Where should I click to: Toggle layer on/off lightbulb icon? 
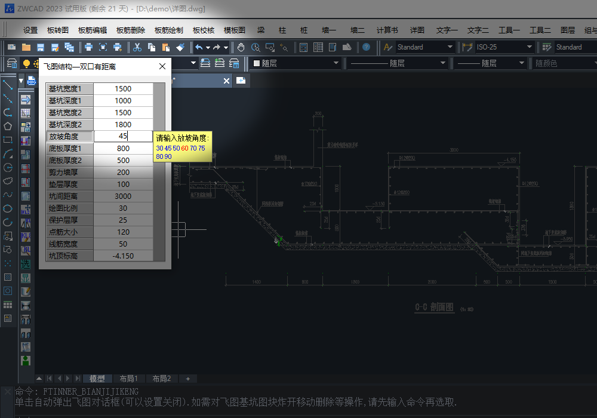26,63
